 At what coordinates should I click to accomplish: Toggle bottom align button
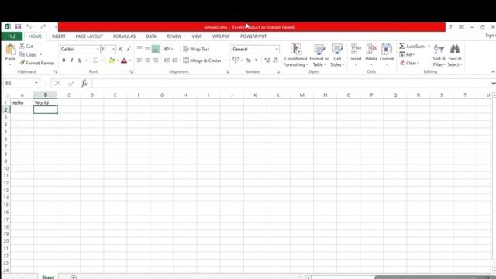(155, 49)
